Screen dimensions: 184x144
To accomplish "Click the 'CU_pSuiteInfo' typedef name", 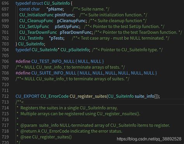I will 75,50.
